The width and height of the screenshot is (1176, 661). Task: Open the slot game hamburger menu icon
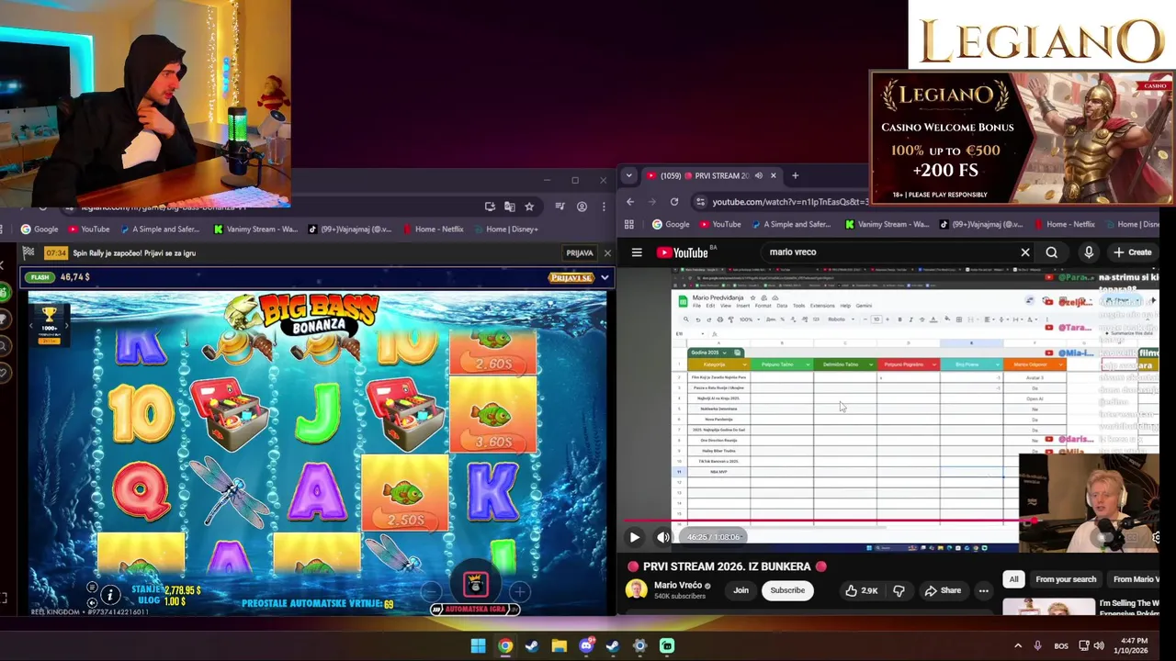tap(92, 587)
